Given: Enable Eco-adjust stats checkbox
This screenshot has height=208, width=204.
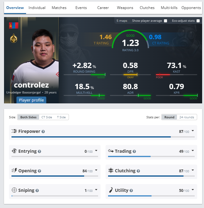Looking at the screenshot, I should [198, 21].
